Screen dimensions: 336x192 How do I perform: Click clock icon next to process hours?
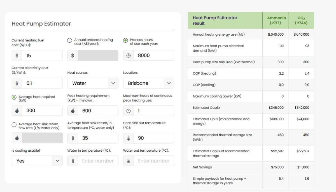point(129,55)
